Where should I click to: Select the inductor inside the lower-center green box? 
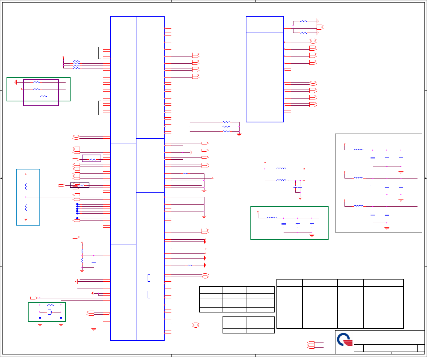pyautogui.click(x=272, y=218)
